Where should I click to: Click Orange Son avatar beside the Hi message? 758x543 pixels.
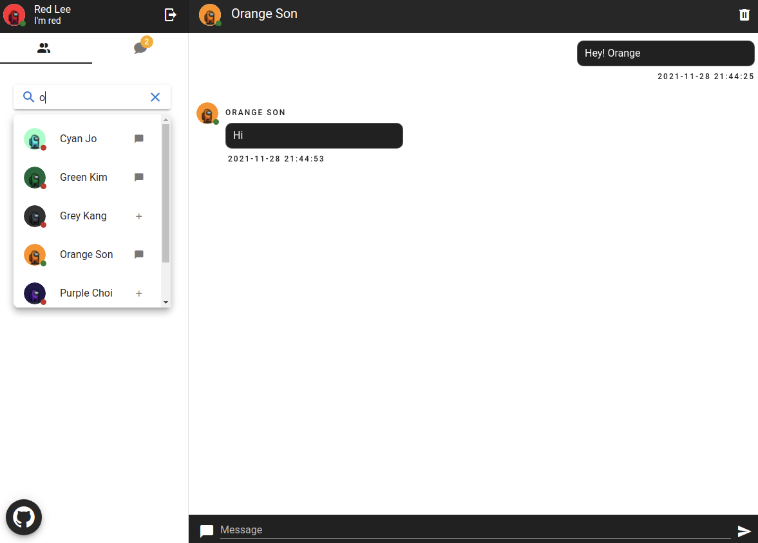point(207,114)
